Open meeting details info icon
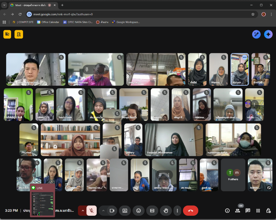The height and width of the screenshot is (220, 276). click(x=227, y=211)
